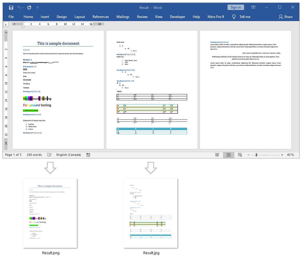This screenshot has width=303, height=257.
Task: Open the References ribbon tab
Action: pos(101,17)
